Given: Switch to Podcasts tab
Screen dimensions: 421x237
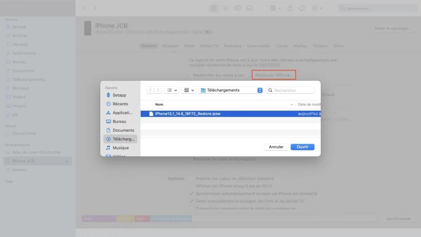Looking at the screenshot, I should 233,46.
